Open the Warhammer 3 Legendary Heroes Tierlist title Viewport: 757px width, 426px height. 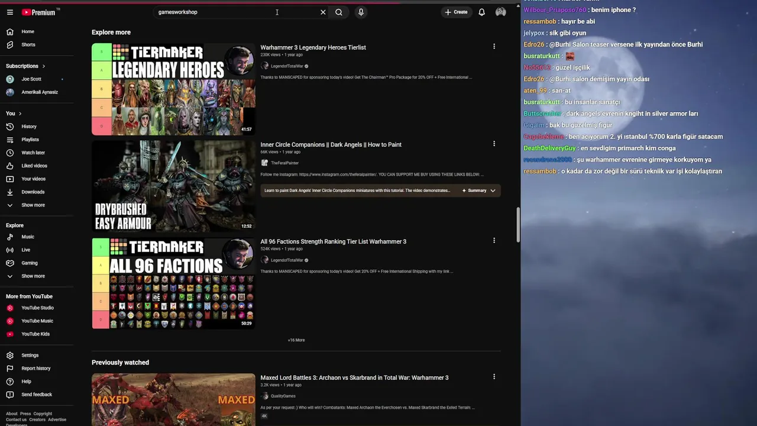tap(313, 47)
